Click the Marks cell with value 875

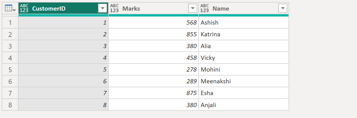191,93
